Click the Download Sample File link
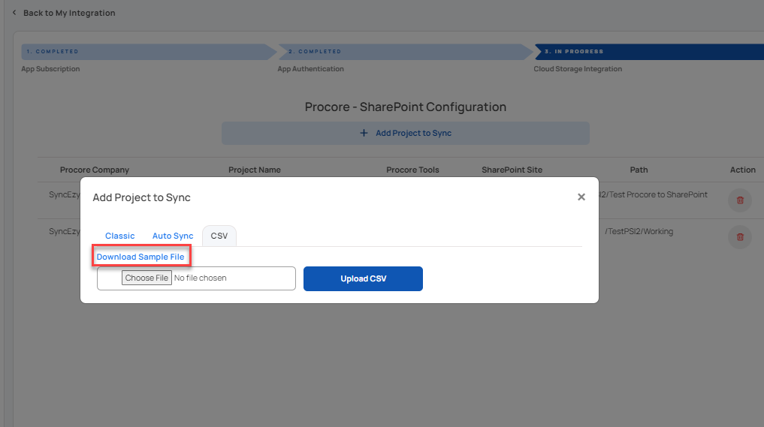The height and width of the screenshot is (427, 764). click(140, 257)
